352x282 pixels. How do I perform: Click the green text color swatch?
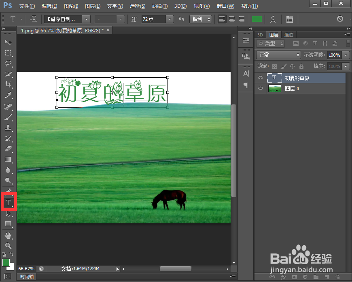point(257,19)
